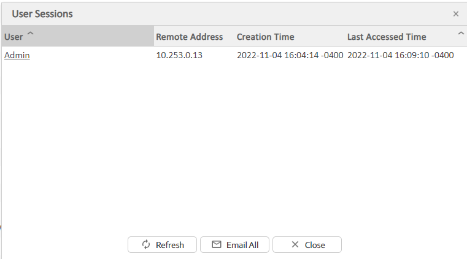Sort sessions by the User column
Screen dimensions: 467x259
[x=14, y=37]
